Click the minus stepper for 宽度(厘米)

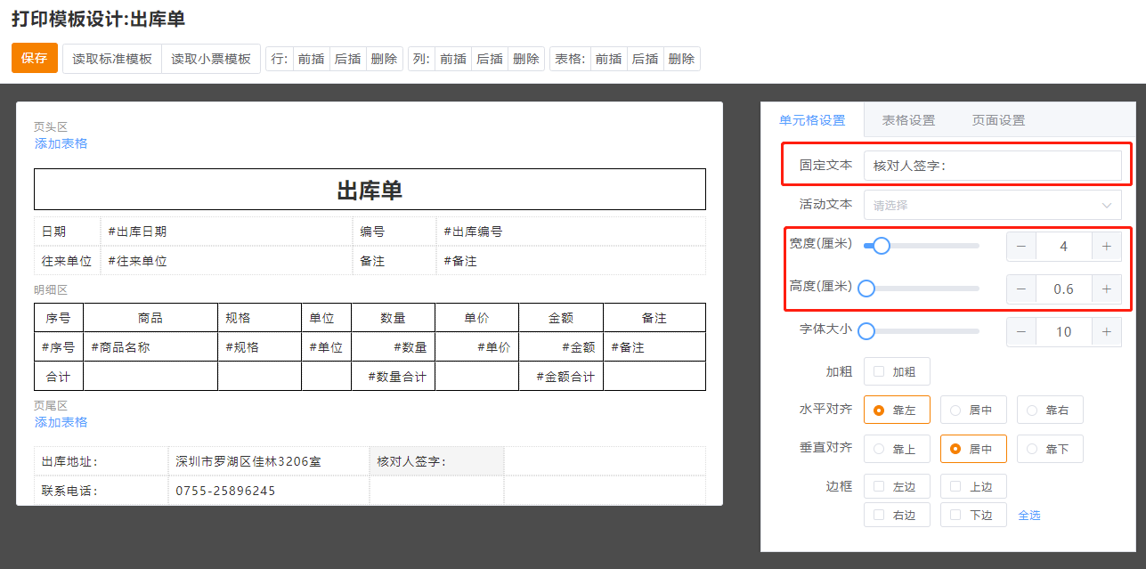click(x=1021, y=247)
